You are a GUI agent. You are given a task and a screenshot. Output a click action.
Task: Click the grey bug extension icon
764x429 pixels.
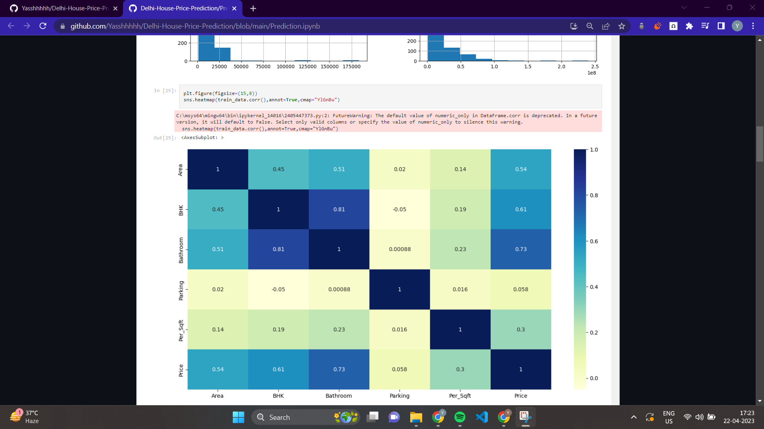[642, 26]
